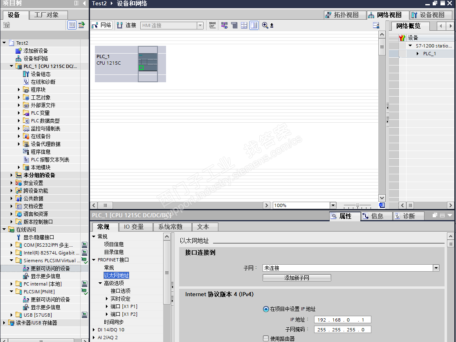Open the 100% zoom level dropdown

333,205
